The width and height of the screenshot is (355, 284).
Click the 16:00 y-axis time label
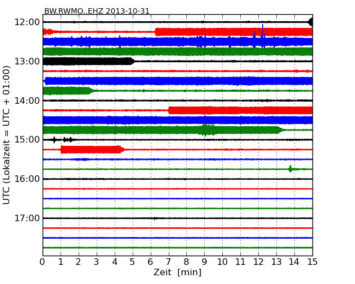point(27,179)
